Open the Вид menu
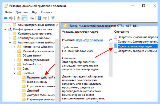 point(34,12)
